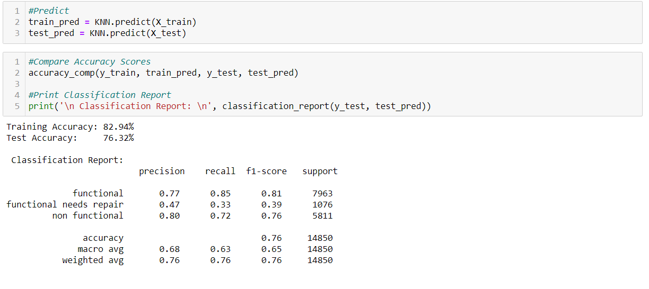Click the 'functional needs repair' row label
The width and height of the screenshot is (649, 289).
pyautogui.click(x=65, y=204)
